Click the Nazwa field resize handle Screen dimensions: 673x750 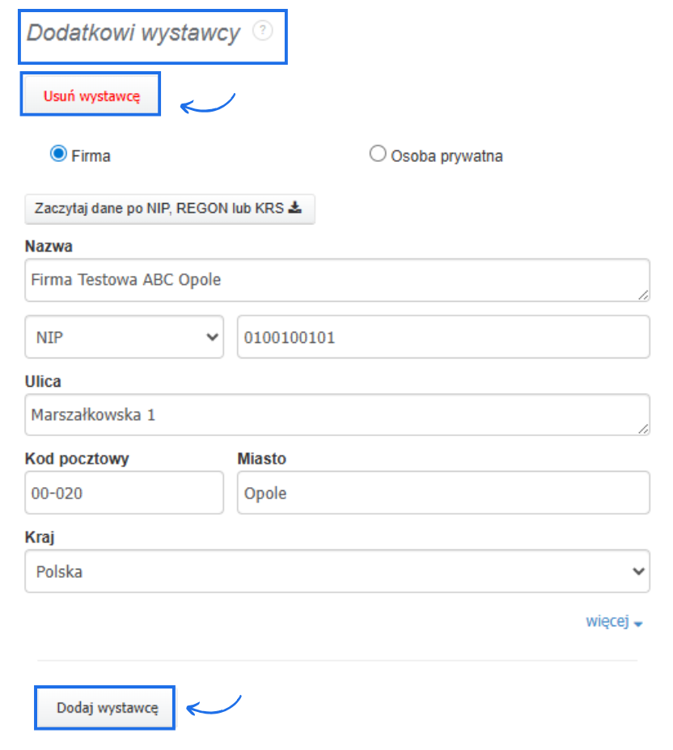tap(644, 295)
